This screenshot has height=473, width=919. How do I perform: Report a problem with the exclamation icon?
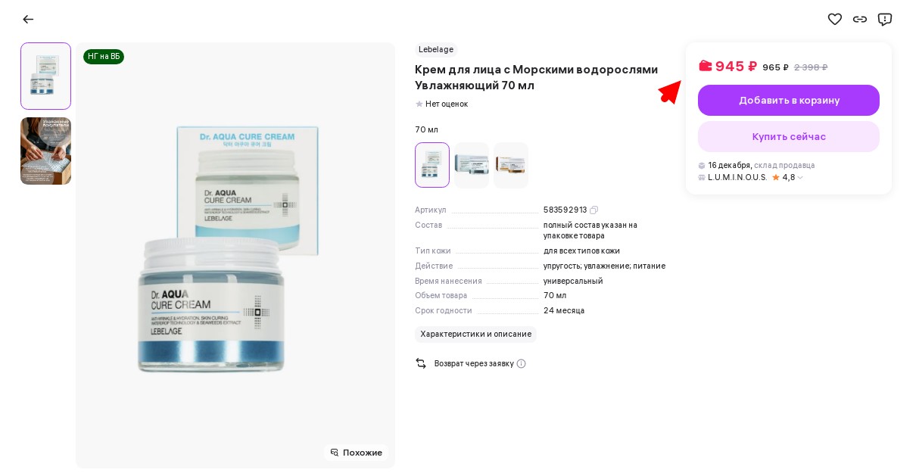point(885,19)
